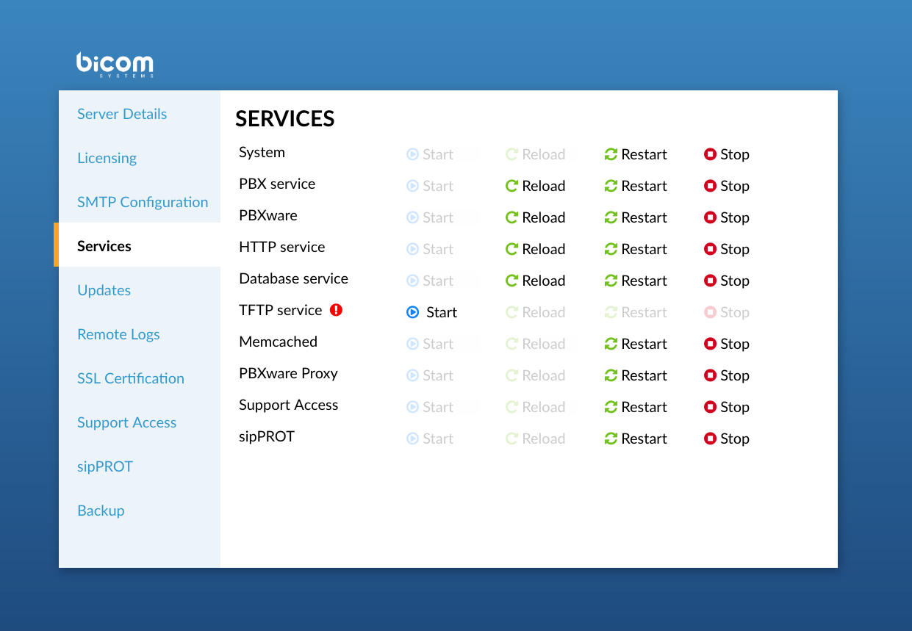Select the sipPROT sidebar entry
The height and width of the screenshot is (631, 912).
105,466
